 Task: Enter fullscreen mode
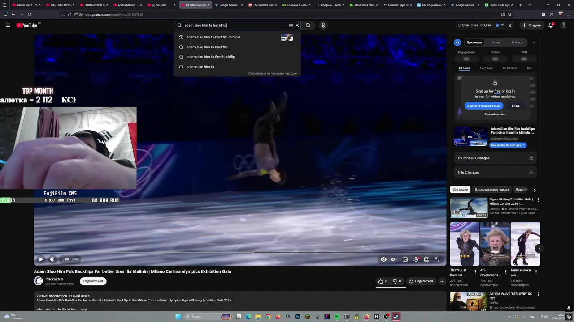click(x=438, y=259)
